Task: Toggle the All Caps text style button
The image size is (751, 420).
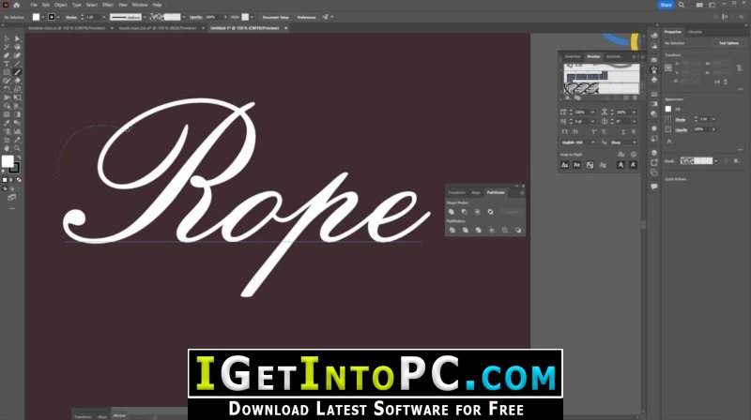Action: (565, 131)
